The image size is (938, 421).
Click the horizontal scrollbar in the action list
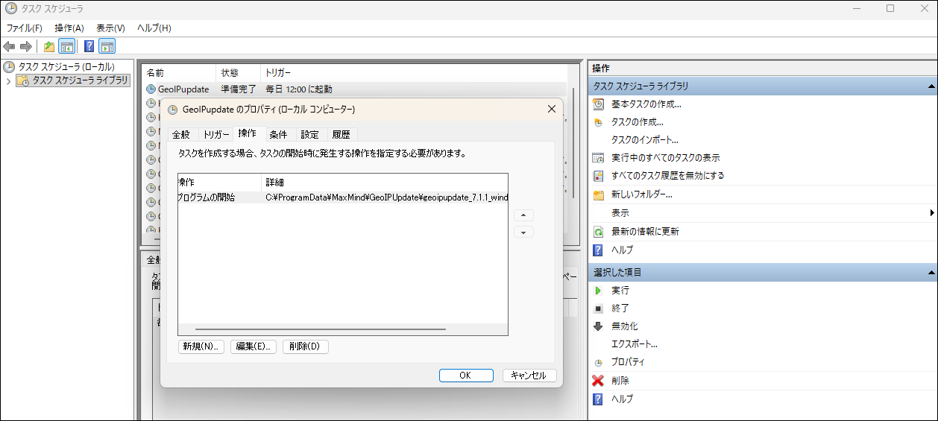pyautogui.click(x=321, y=329)
